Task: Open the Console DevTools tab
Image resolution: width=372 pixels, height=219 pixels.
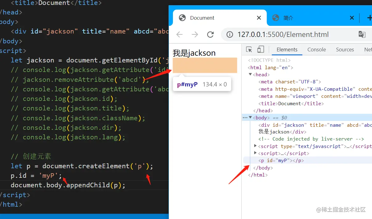Action: pos(317,50)
